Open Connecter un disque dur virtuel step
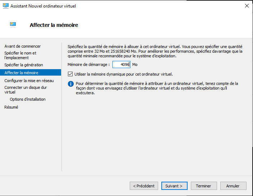The image size is (253, 196). click(x=26, y=90)
